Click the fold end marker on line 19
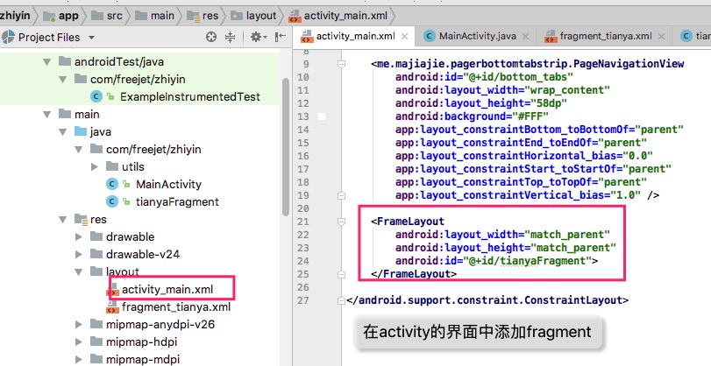Image resolution: width=711 pixels, height=366 pixels. [x=341, y=195]
